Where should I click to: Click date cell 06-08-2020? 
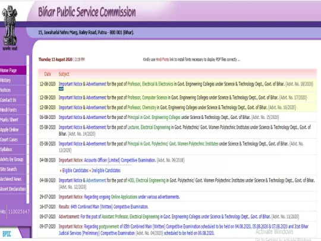pyautogui.click(x=48, y=117)
